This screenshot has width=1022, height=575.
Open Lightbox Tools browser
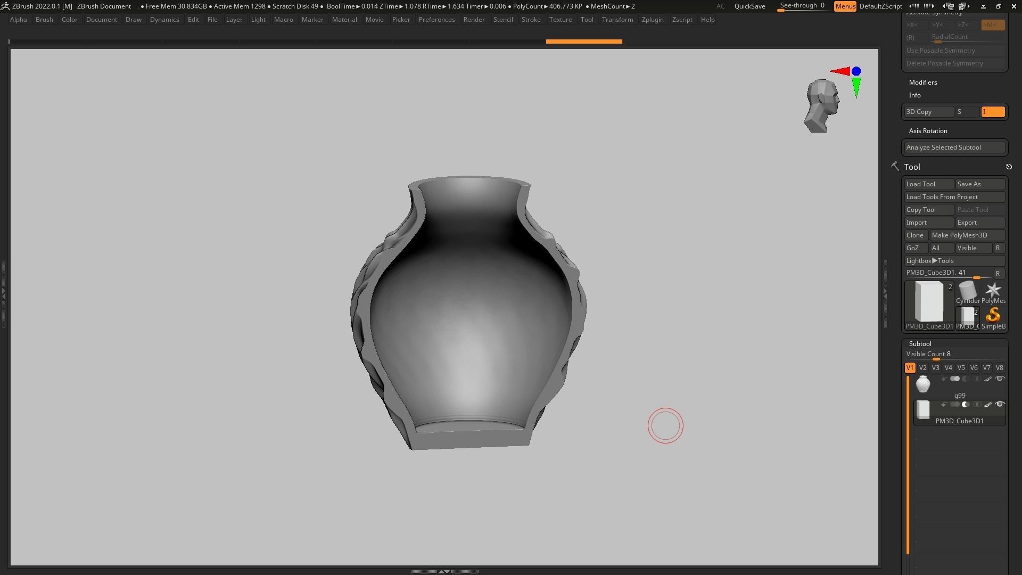954,261
